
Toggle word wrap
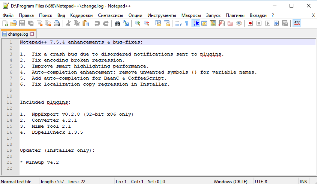pos(178,23)
